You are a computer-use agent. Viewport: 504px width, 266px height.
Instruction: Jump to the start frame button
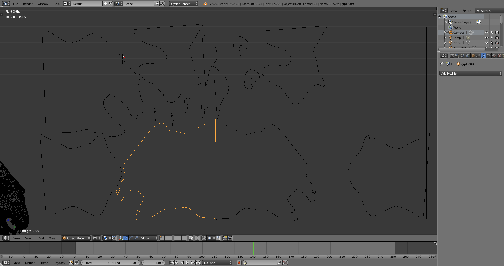click(x=172, y=263)
